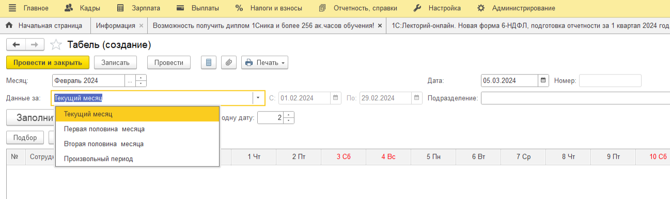Image resolution: width=670 pixels, height=199 pixels.
Task: Click the 9 Пт column header
Action: (x=613, y=156)
